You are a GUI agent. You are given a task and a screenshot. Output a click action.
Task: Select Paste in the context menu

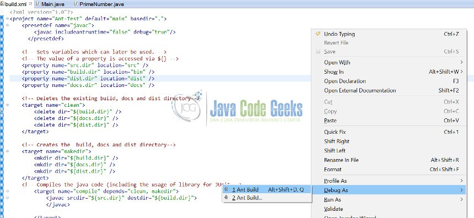click(389, 121)
